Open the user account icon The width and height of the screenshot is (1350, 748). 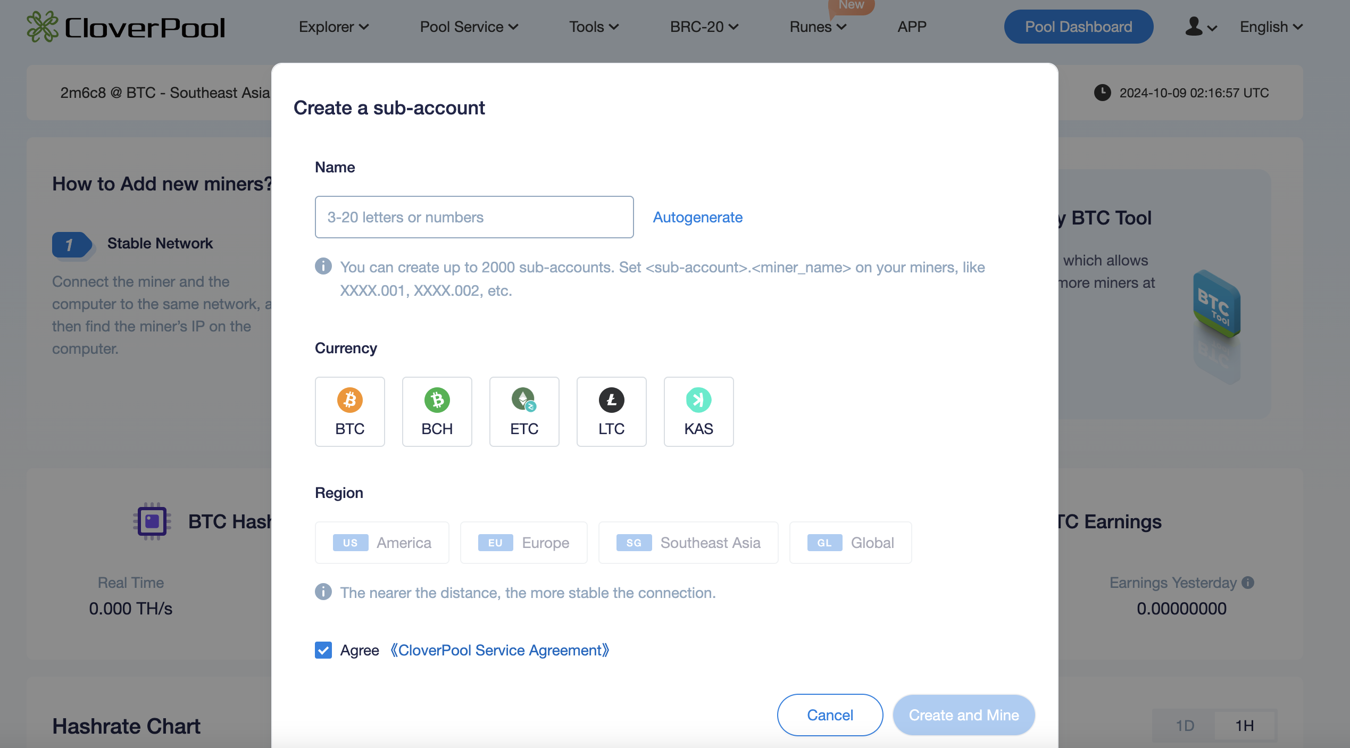pos(1193,26)
